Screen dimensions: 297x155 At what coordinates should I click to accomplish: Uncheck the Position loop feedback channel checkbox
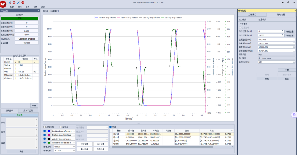tap(45, 135)
